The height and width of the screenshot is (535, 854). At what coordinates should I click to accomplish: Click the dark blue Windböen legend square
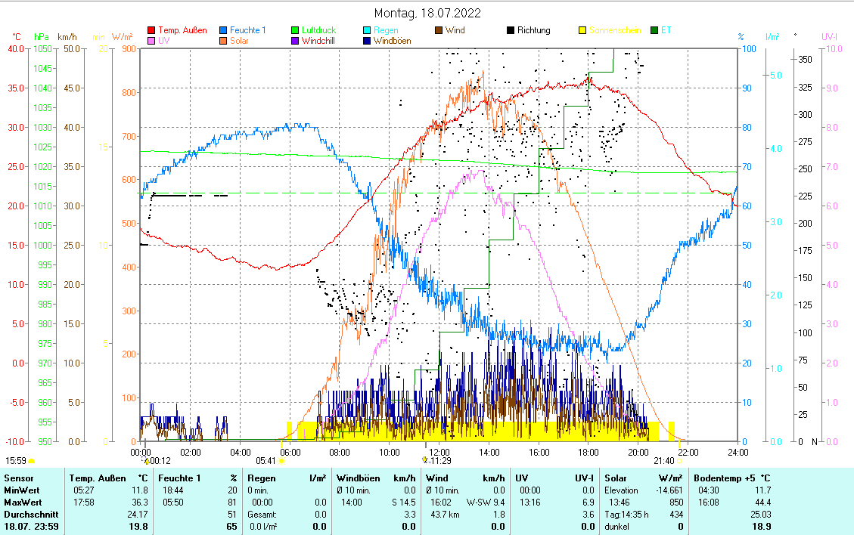tap(367, 42)
